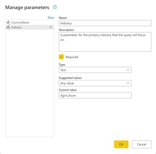The width and height of the screenshot is (156, 154).
Task: Uncheck the Required checkbox
Action: (61, 57)
